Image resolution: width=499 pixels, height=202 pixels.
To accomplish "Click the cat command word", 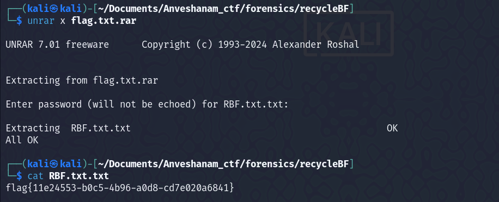I will pyautogui.click(x=35, y=176).
